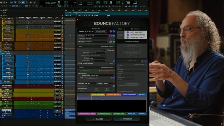This screenshot has width=224, height=126.
Task: Click Add Set To Mute Pass button
Action: [113, 94]
